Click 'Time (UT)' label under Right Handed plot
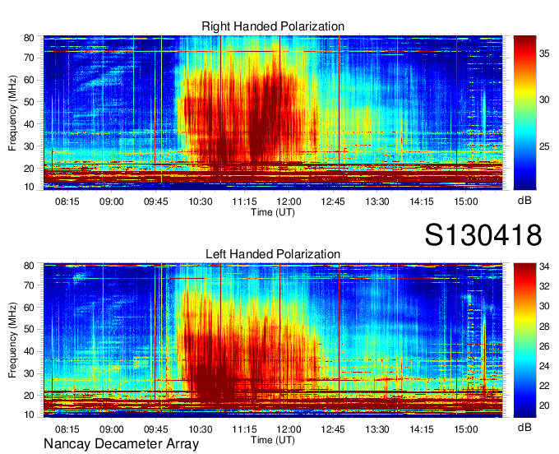Image resolution: width=559 pixels, height=454 pixels. 273,212
